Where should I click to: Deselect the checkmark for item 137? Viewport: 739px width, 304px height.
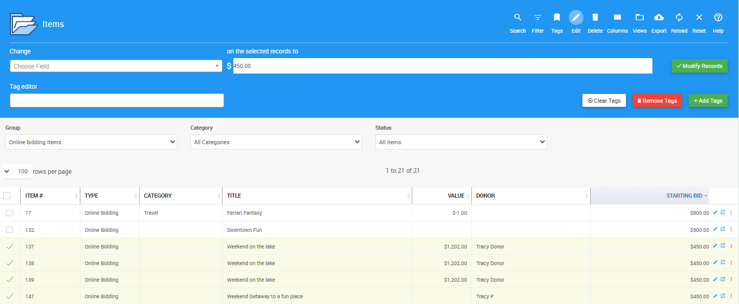(9, 246)
